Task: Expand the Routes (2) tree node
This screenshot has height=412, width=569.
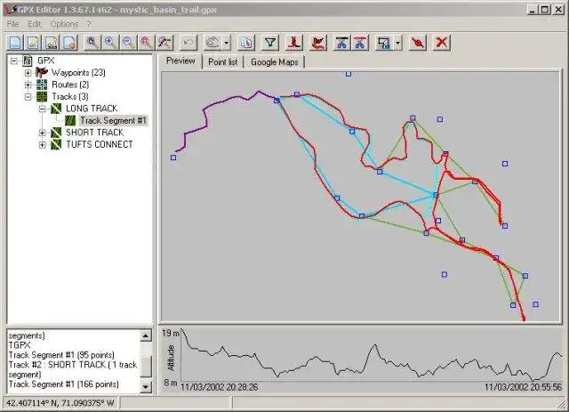Action: (28, 85)
